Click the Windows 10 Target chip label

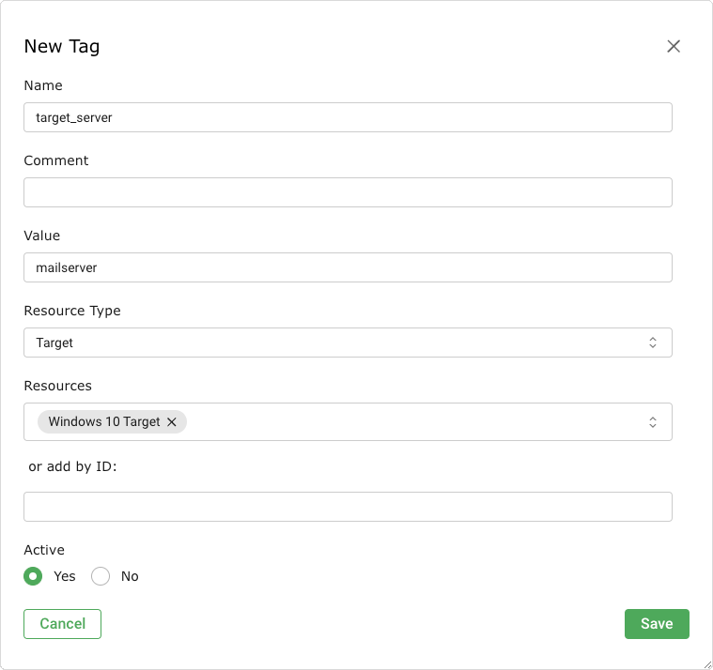coord(104,422)
